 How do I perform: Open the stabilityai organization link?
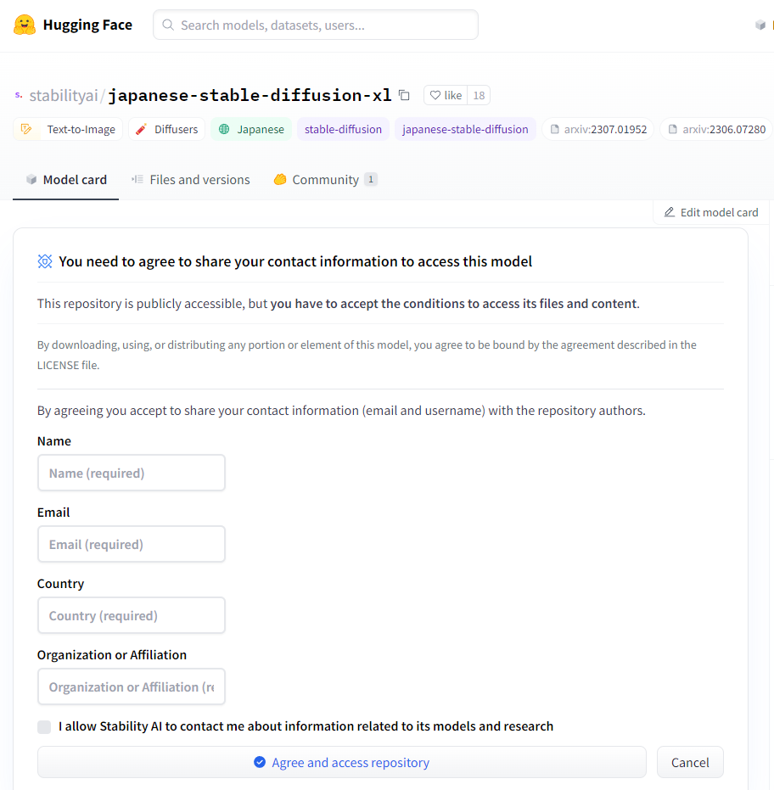[64, 95]
